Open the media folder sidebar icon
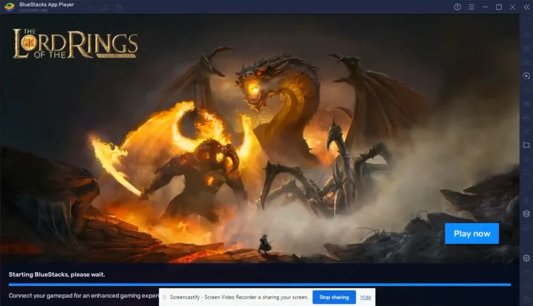 [526, 145]
